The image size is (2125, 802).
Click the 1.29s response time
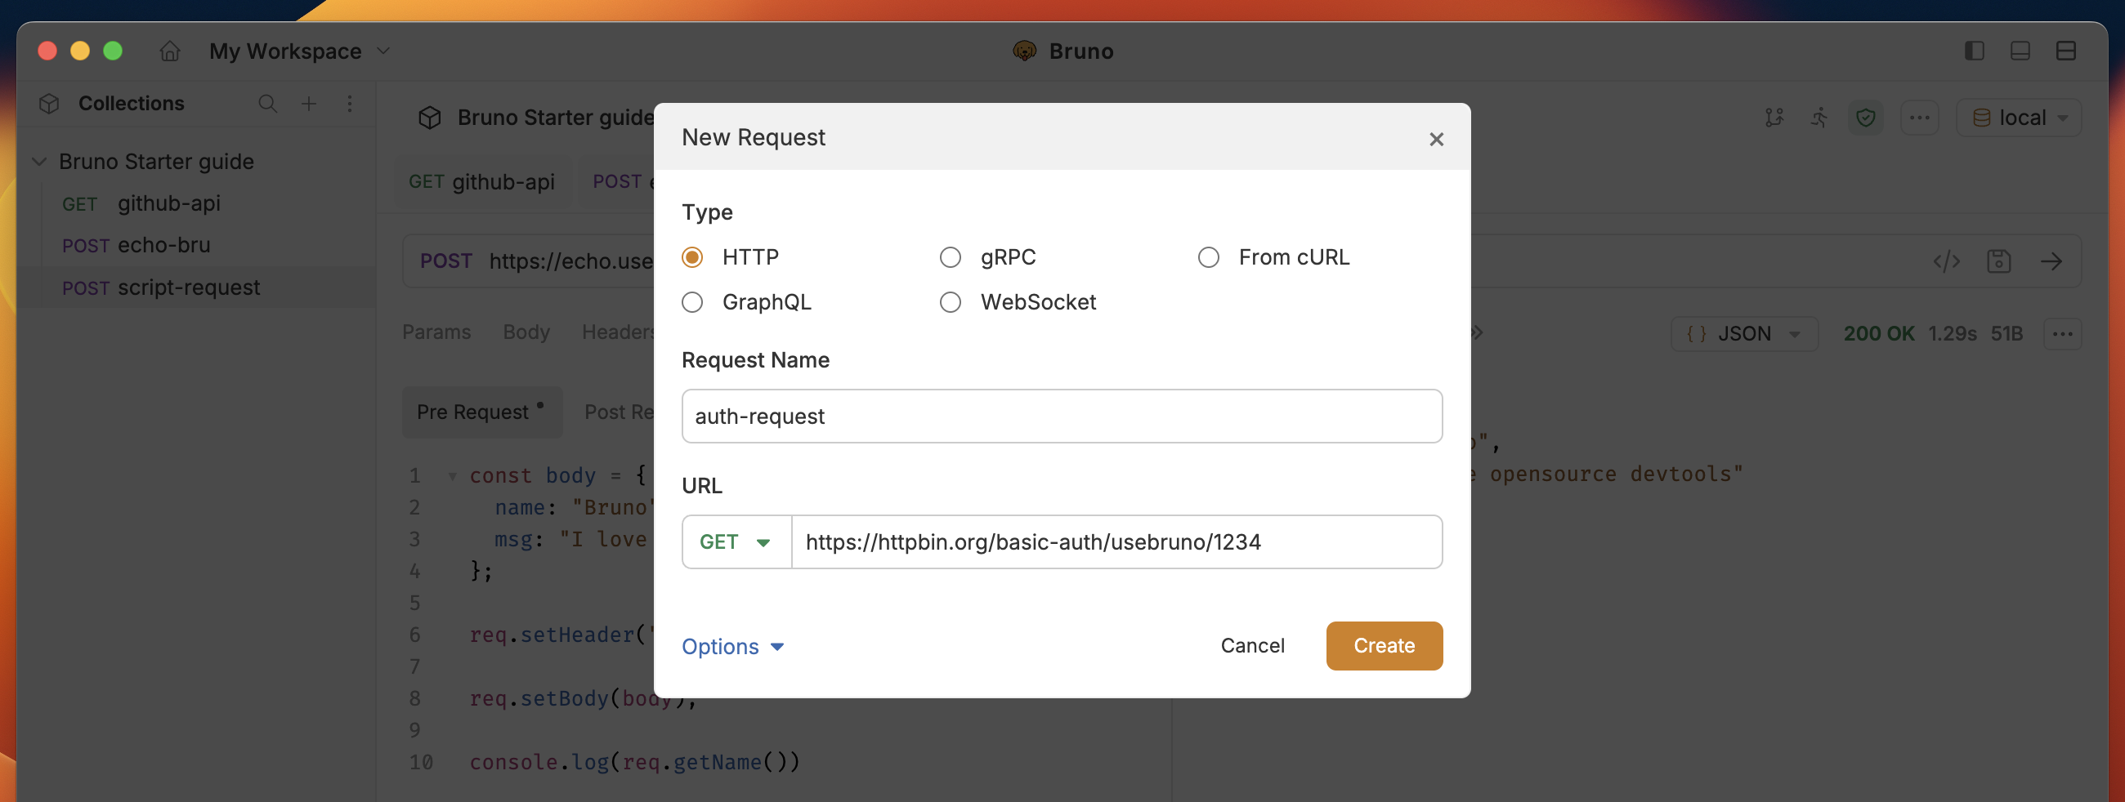(1952, 334)
